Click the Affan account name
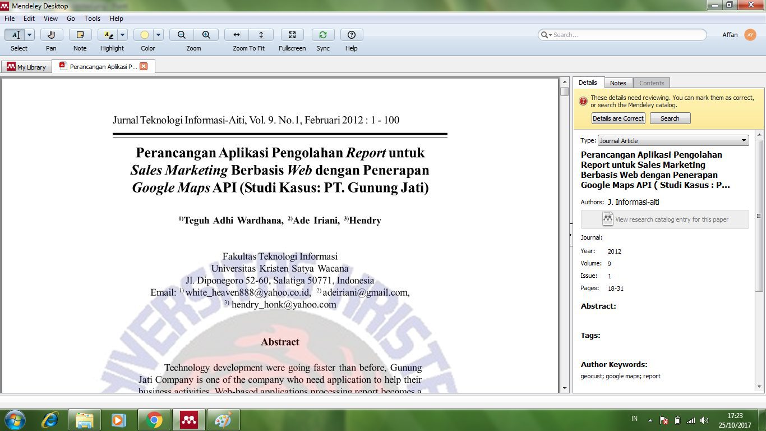 pos(730,35)
